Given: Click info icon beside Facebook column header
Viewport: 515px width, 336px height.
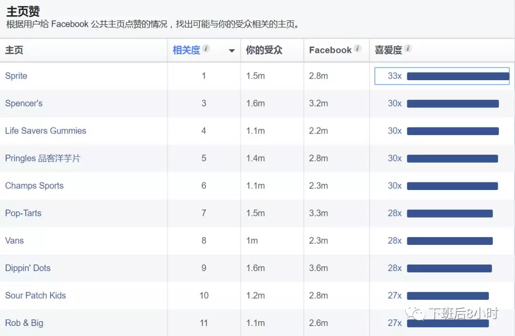Looking at the screenshot, I should coord(358,49).
